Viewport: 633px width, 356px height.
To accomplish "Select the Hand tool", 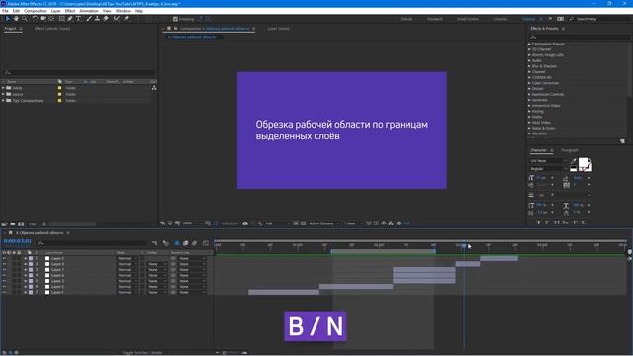I will click(16, 19).
